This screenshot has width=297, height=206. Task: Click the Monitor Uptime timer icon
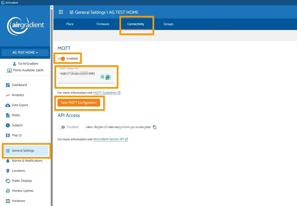(8, 191)
